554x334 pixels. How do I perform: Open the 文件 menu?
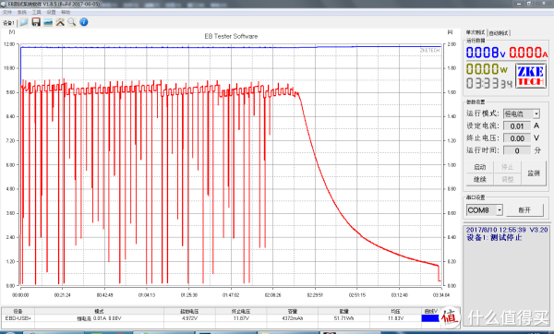[x=7, y=12]
